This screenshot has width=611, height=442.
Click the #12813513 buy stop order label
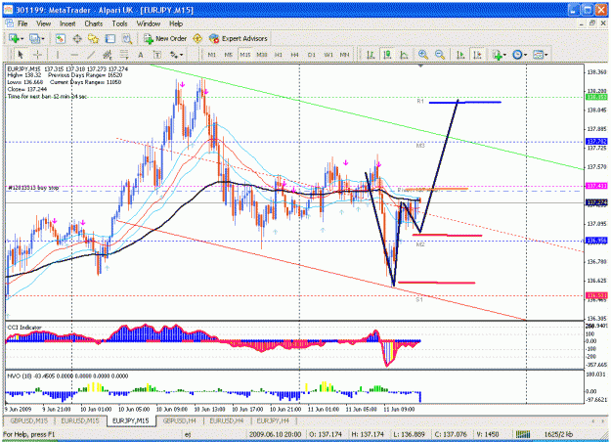click(33, 188)
